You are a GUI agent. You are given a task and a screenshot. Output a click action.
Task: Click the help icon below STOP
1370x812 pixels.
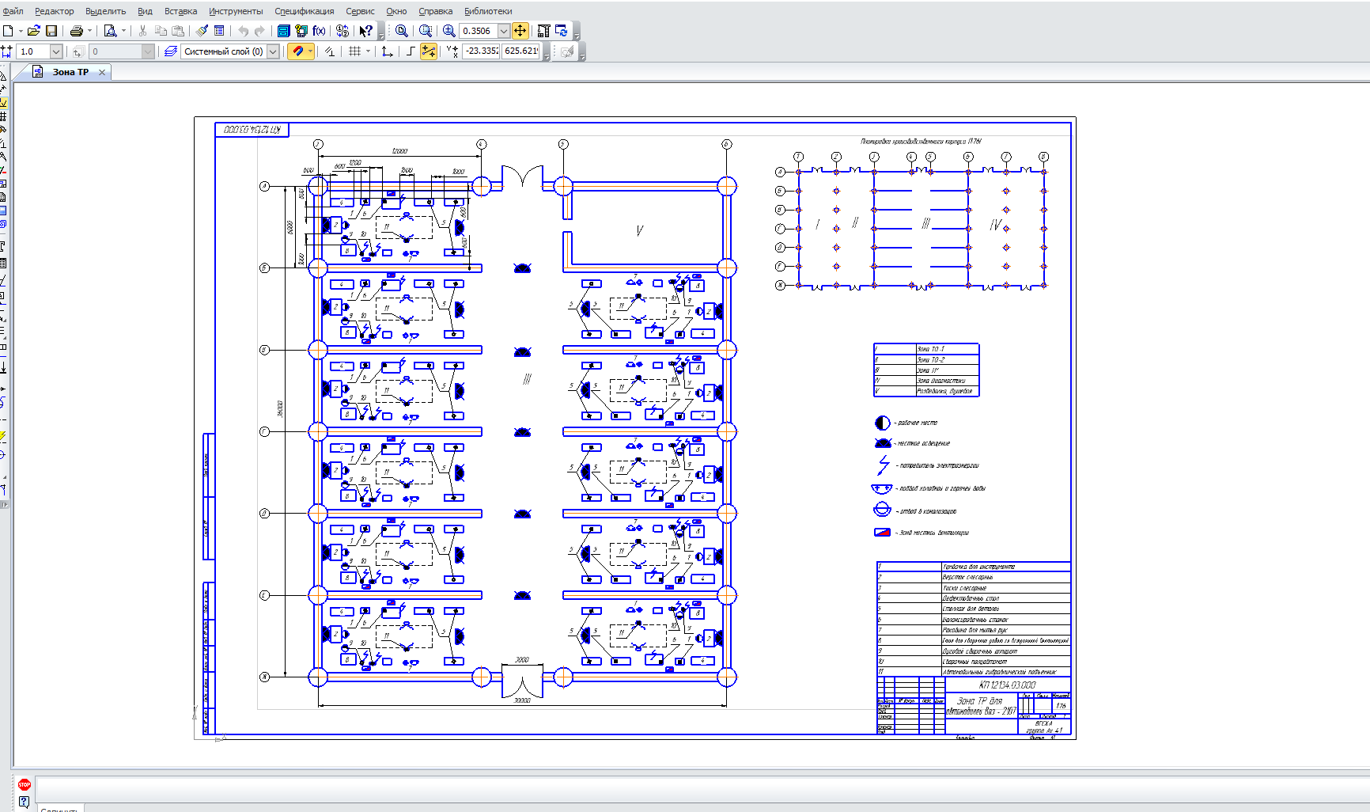tap(25, 802)
